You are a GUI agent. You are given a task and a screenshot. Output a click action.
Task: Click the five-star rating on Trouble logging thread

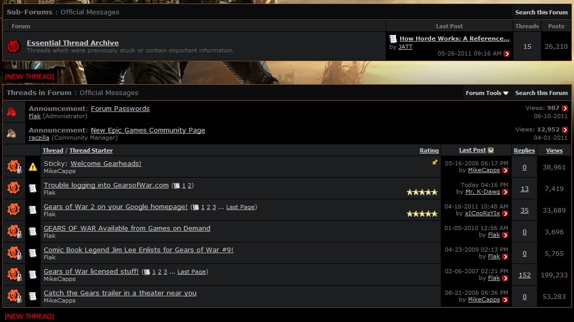click(422, 192)
